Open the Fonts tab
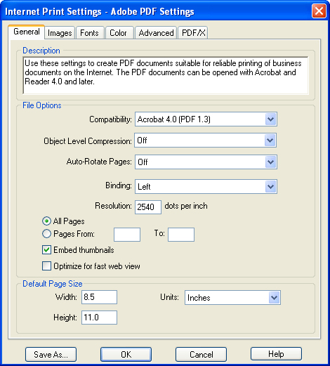The width and height of the screenshot is (330, 366). [89, 33]
